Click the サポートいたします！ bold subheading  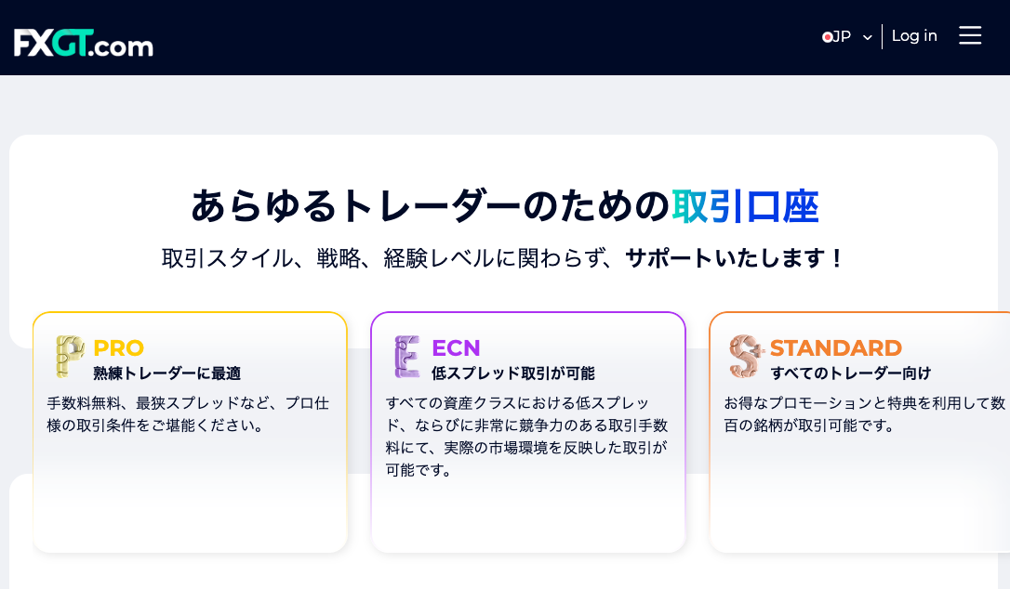(734, 258)
